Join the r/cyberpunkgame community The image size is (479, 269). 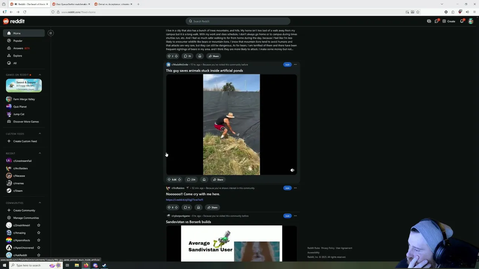[x=287, y=216]
